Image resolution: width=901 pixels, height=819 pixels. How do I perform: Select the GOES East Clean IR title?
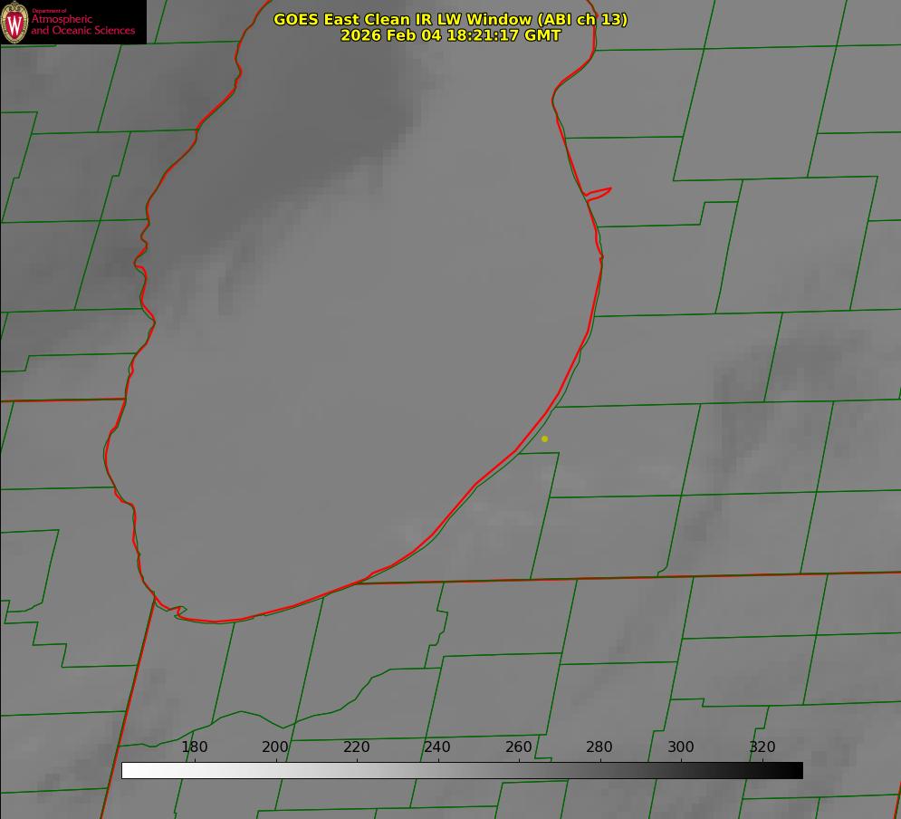tap(451, 19)
